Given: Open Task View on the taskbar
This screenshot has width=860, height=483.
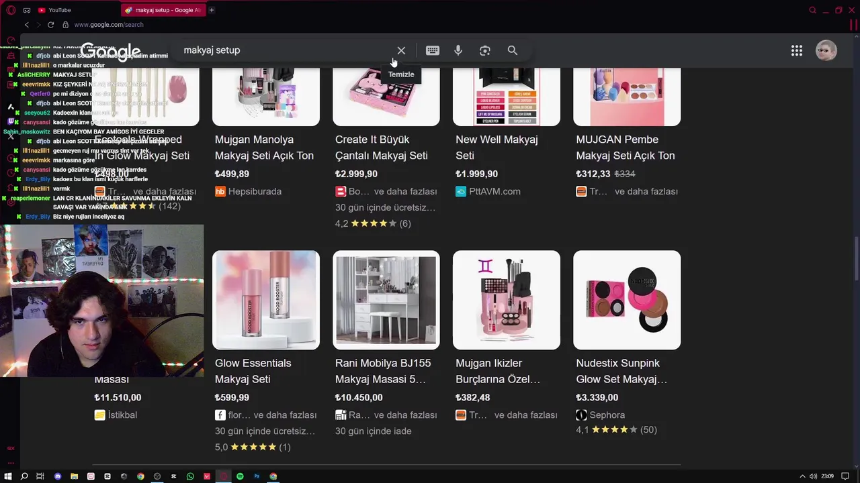Looking at the screenshot, I should (40, 476).
